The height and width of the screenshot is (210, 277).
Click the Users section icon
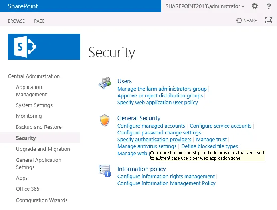coord(105,83)
